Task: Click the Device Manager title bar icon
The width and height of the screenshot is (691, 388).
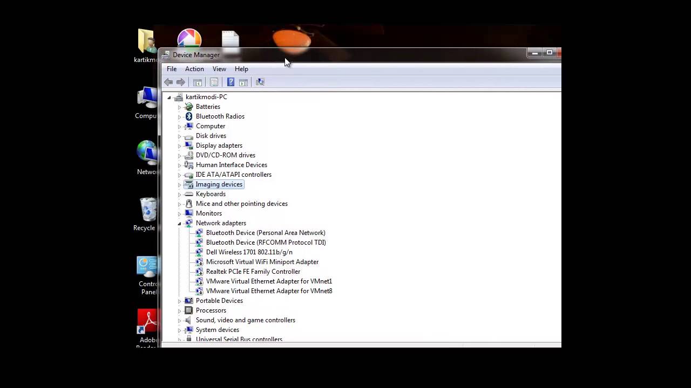Action: click(x=166, y=55)
